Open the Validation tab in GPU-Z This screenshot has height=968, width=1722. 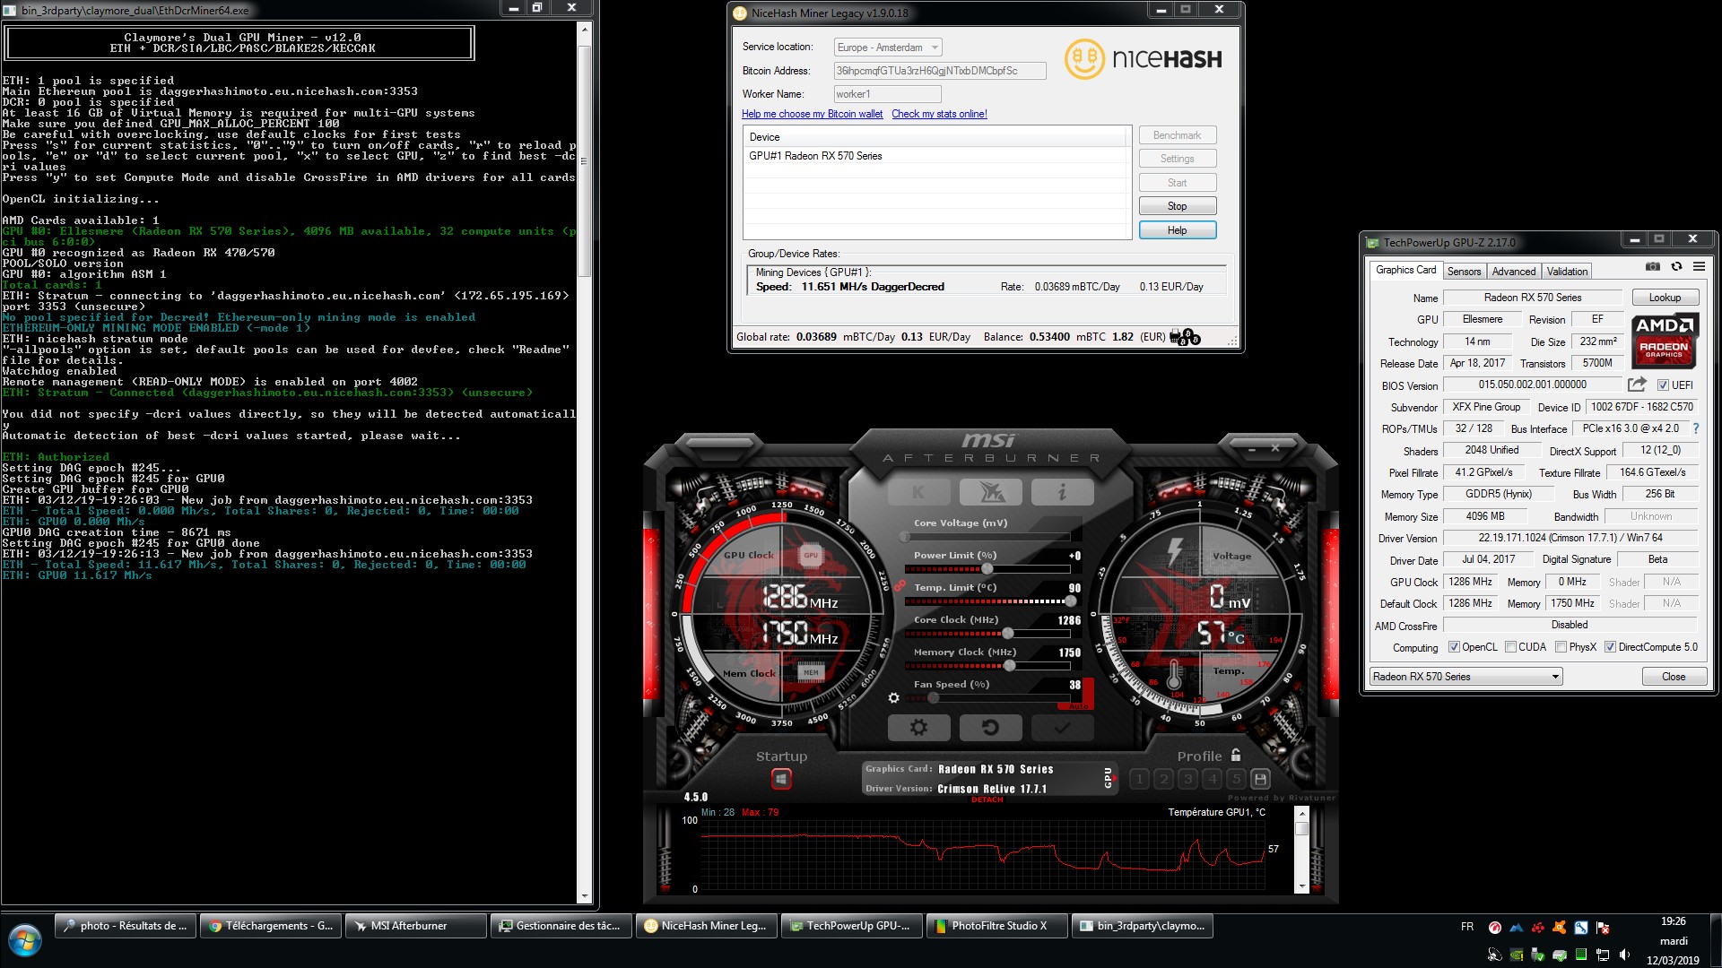[1566, 271]
